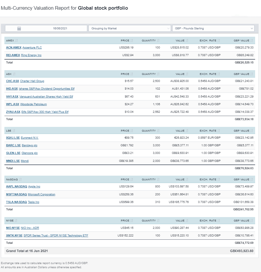Image resolution: width=261 pixels, height=272 pixels.
Task: Sort NYSE table by Price
Action: click(132, 221)
